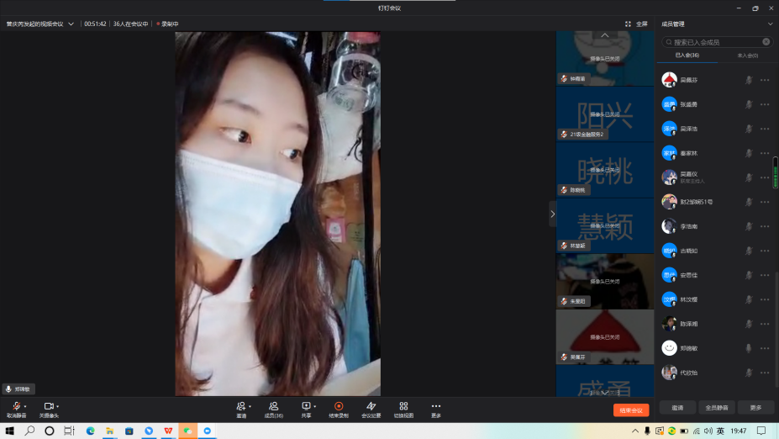The height and width of the screenshot is (439, 779).
Task: Select the 已入会(36) tab
Action: point(687,56)
